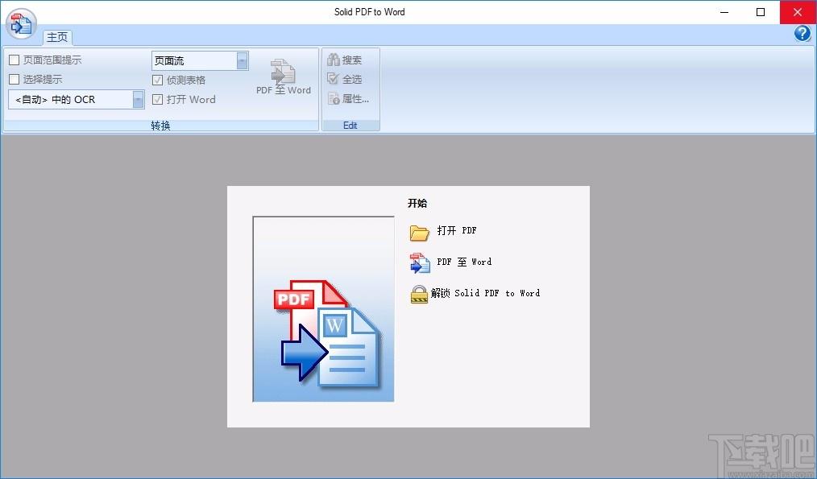Maximize the Solid PDF to Word window
This screenshot has width=817, height=479.
[x=761, y=12]
